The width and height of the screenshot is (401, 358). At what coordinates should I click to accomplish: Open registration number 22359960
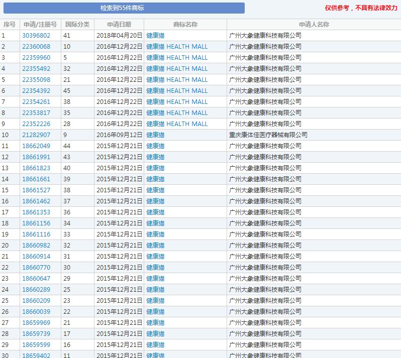click(x=36, y=58)
